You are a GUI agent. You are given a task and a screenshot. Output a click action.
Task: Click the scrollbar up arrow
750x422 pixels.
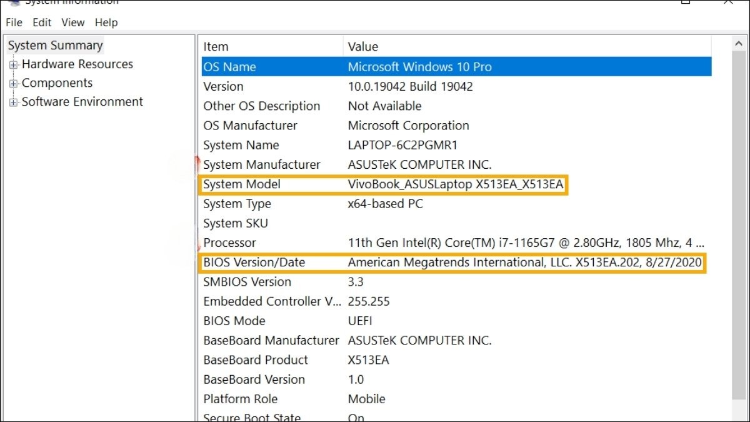[738, 43]
